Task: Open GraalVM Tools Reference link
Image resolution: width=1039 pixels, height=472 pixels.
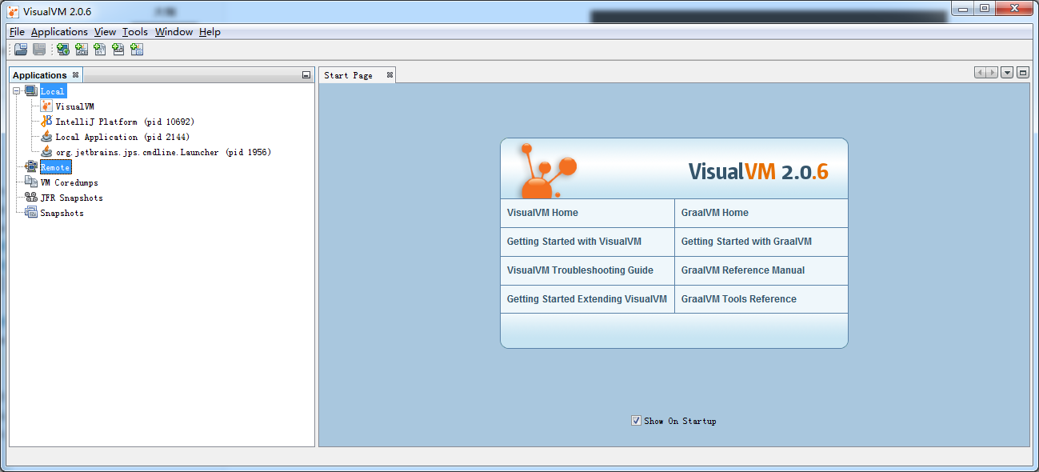Action: pos(739,299)
